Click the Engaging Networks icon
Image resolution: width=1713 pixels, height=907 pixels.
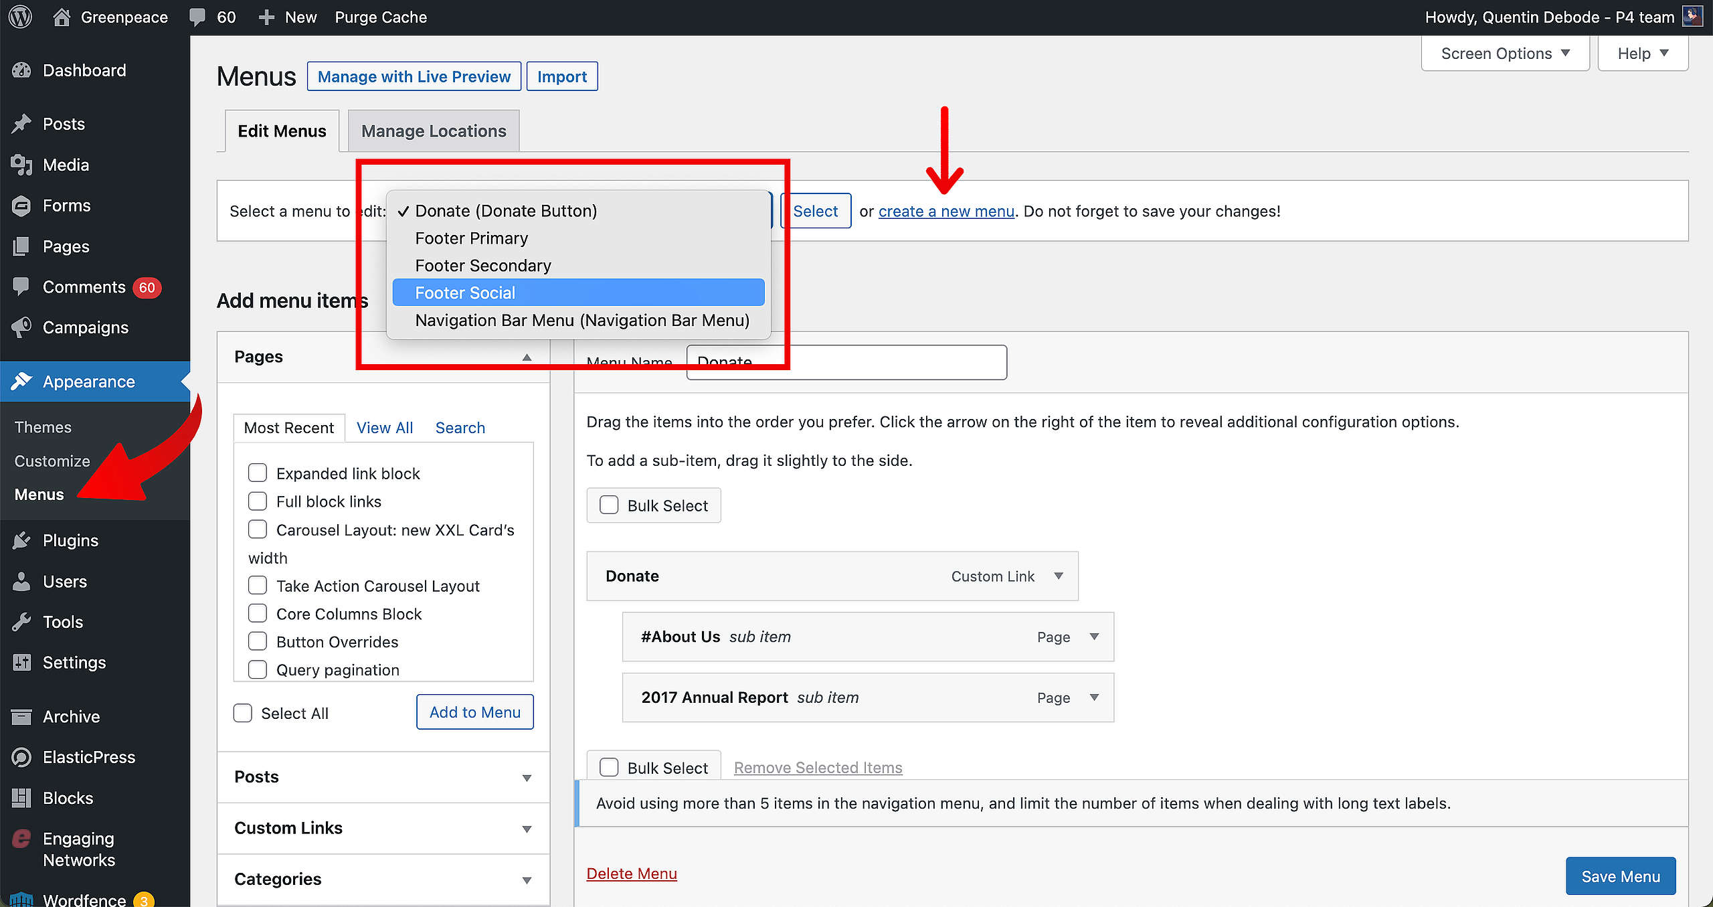[x=21, y=839]
